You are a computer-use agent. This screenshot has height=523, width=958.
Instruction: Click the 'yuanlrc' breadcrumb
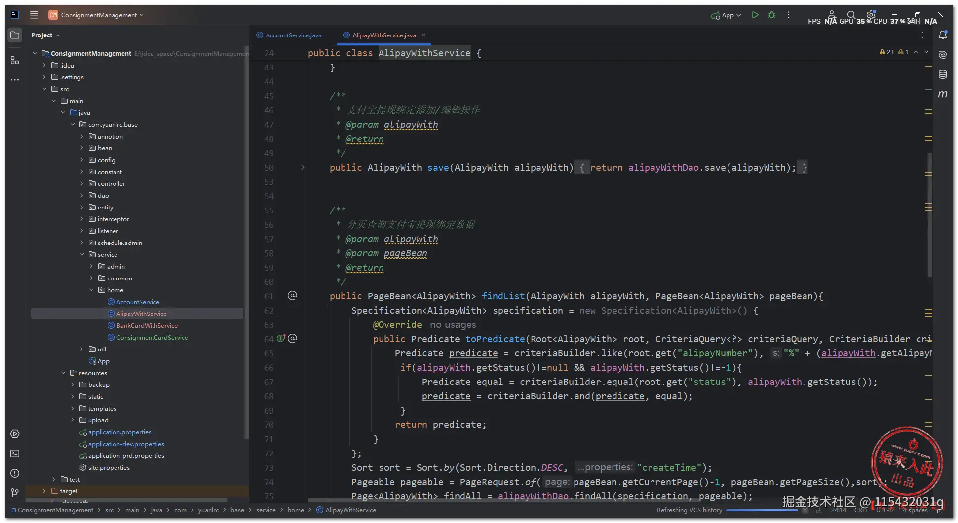coord(208,510)
